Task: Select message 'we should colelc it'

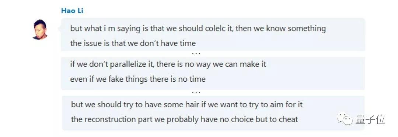Action: click(198, 28)
